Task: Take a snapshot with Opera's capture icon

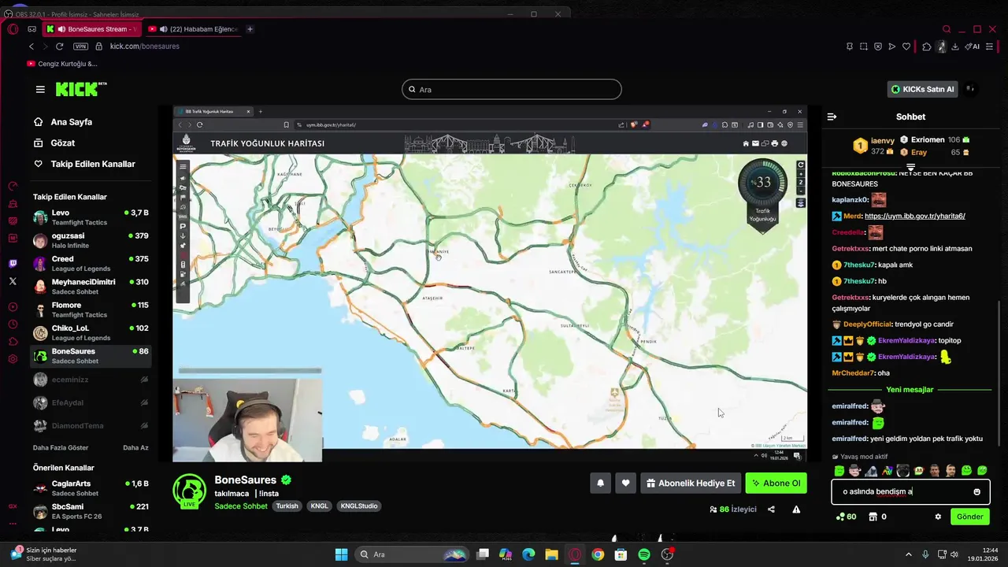Action: pos(864,46)
